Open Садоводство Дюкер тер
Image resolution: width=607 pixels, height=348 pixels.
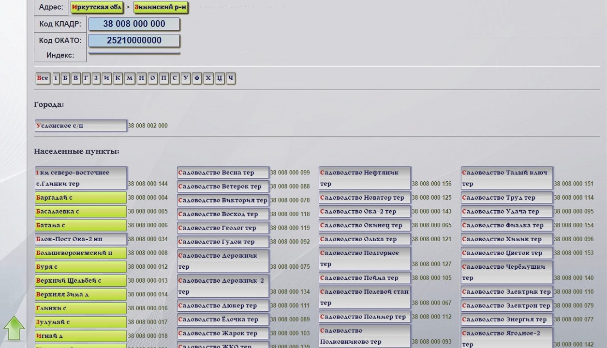click(x=223, y=305)
